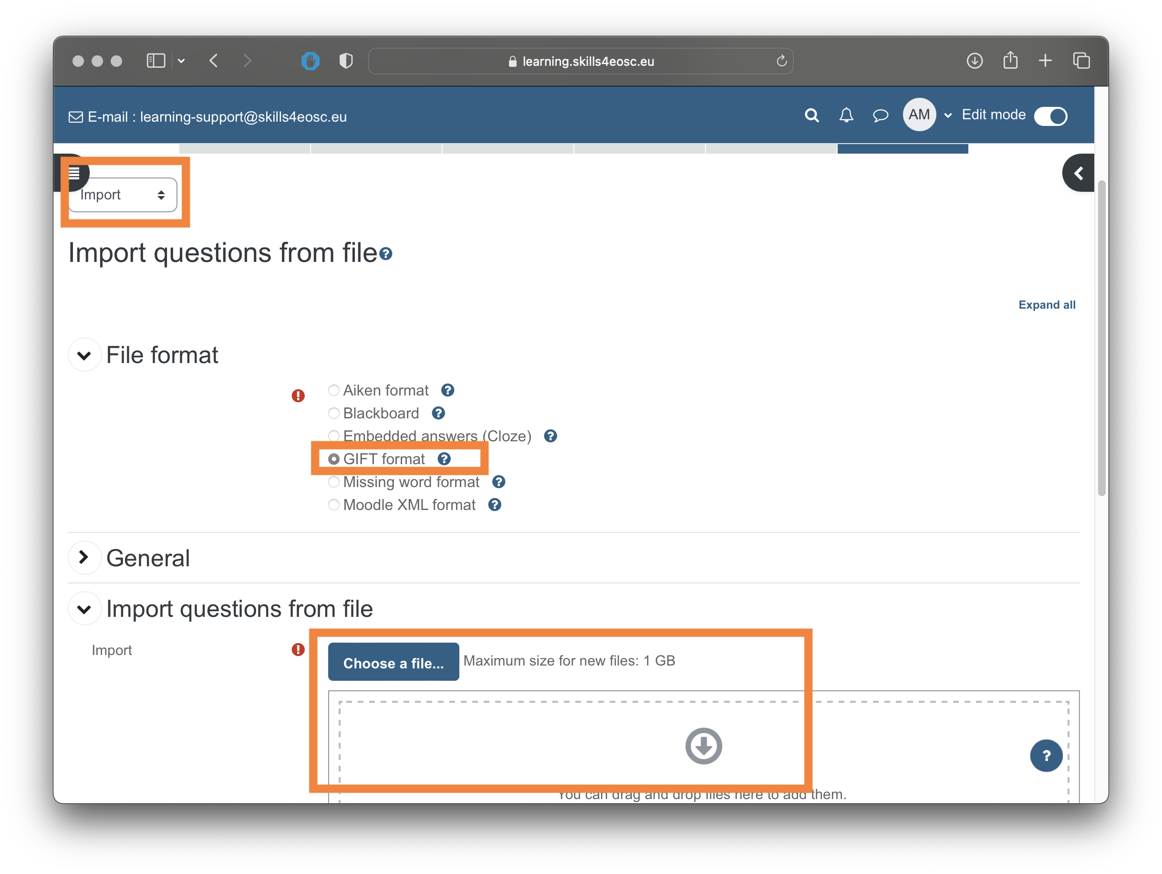Open the blue hand blocker extension icon

tap(311, 61)
